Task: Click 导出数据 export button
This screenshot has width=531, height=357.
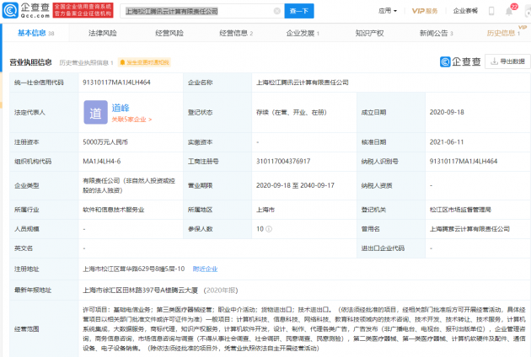Action: point(507,61)
